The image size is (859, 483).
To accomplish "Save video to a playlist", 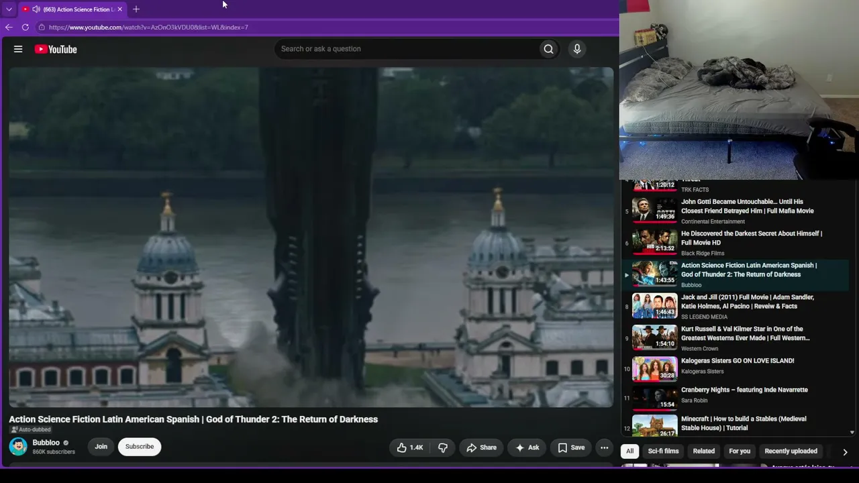I will point(571,447).
